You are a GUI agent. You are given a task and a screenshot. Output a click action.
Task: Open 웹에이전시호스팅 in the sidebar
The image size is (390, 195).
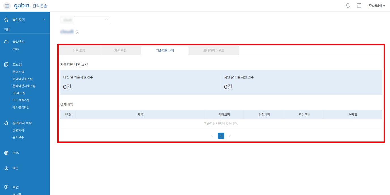click(24, 86)
